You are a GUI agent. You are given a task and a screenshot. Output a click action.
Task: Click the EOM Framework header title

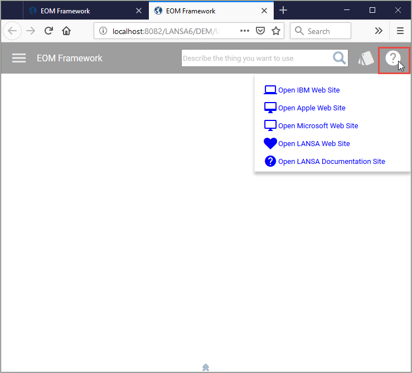tap(69, 58)
